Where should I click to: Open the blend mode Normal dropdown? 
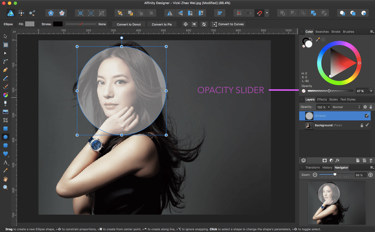click(x=346, y=107)
